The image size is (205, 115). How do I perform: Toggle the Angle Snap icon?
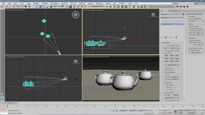(78, 7)
